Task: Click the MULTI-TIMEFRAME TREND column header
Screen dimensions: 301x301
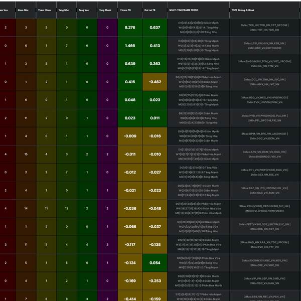Action: (x=198, y=10)
